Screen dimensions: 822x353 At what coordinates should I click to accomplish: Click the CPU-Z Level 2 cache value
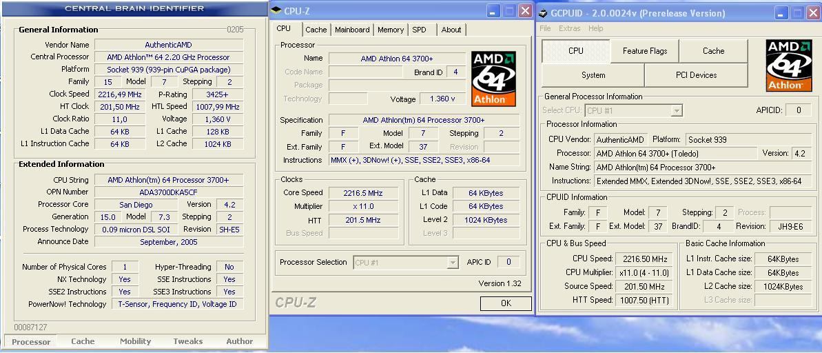point(486,220)
